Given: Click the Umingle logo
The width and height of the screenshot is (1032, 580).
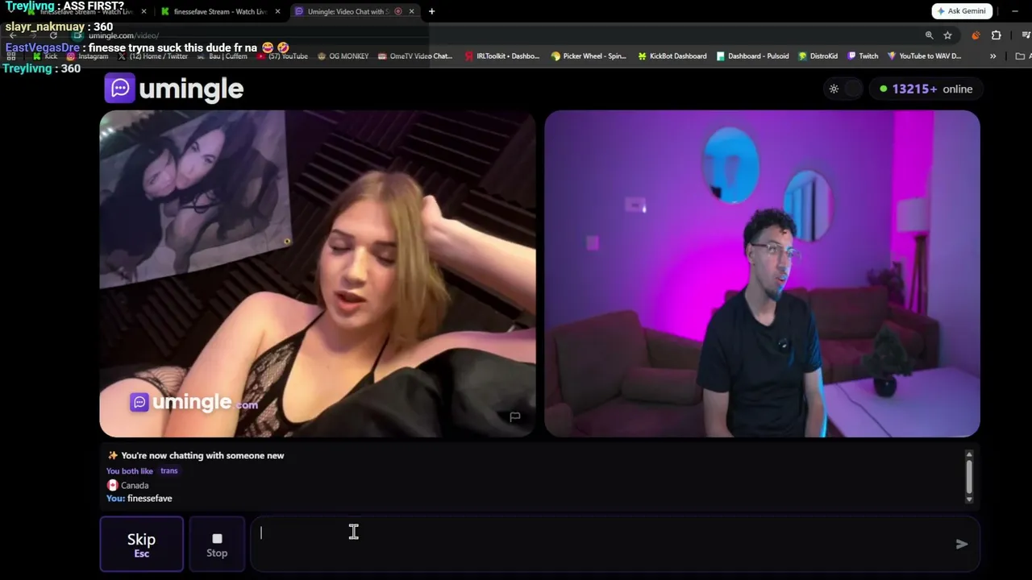Looking at the screenshot, I should pyautogui.click(x=173, y=89).
